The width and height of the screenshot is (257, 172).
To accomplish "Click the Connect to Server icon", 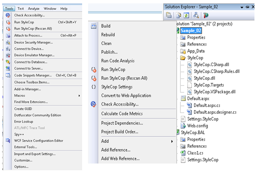I will (x=8, y=68).
